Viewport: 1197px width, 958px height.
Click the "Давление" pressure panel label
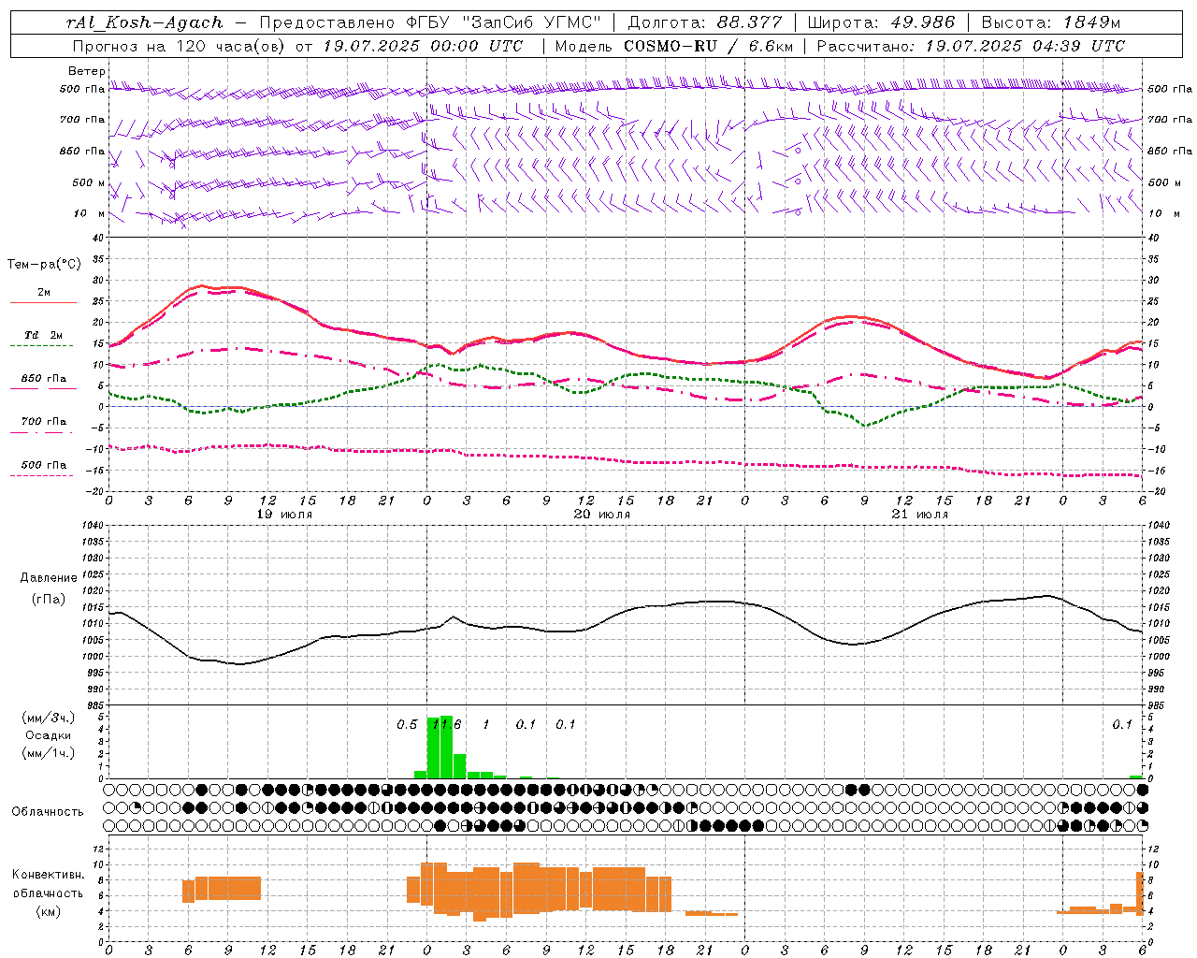tap(49, 578)
